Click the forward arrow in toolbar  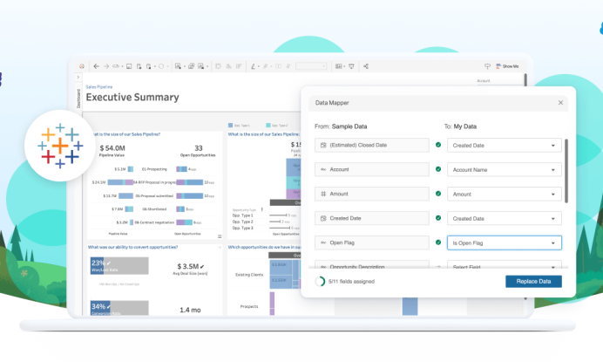[106, 66]
